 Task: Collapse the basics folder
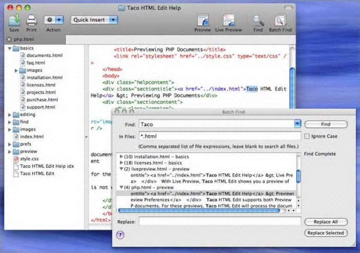[x=10, y=48]
